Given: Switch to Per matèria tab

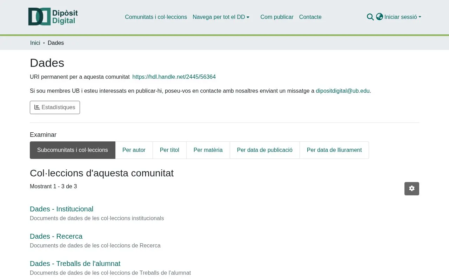Looking at the screenshot, I should tap(208, 150).
